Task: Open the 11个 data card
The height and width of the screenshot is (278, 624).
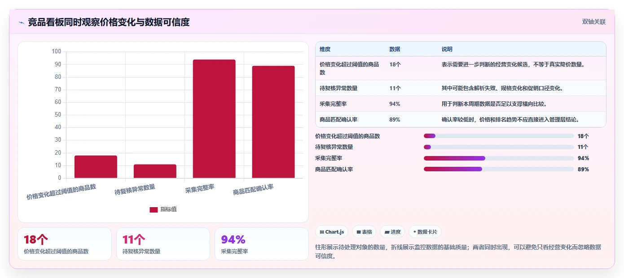Action: click(x=163, y=244)
